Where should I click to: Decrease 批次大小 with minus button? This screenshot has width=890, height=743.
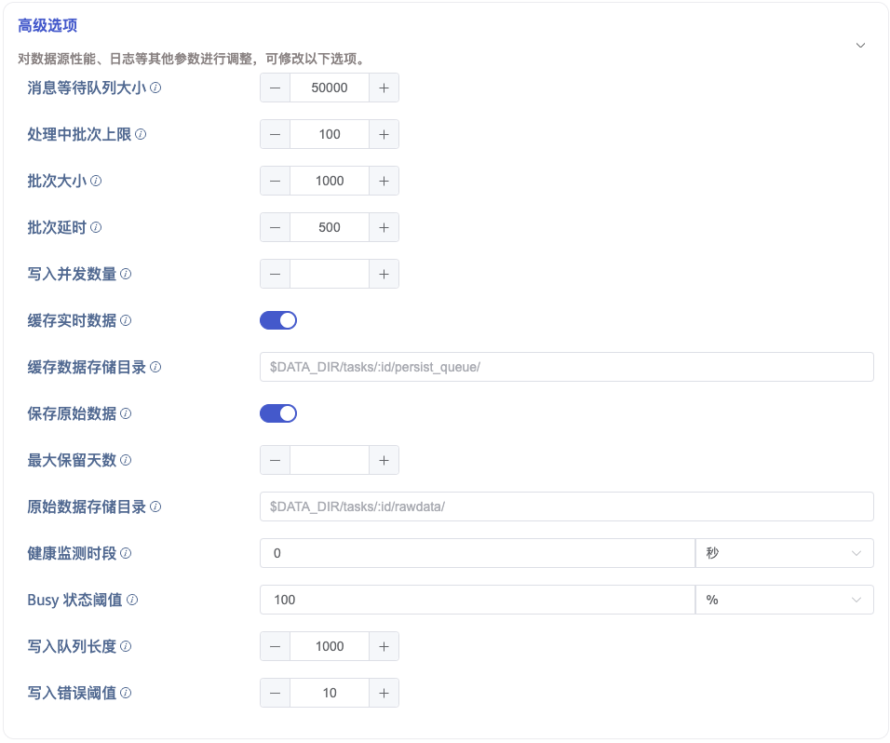click(275, 181)
